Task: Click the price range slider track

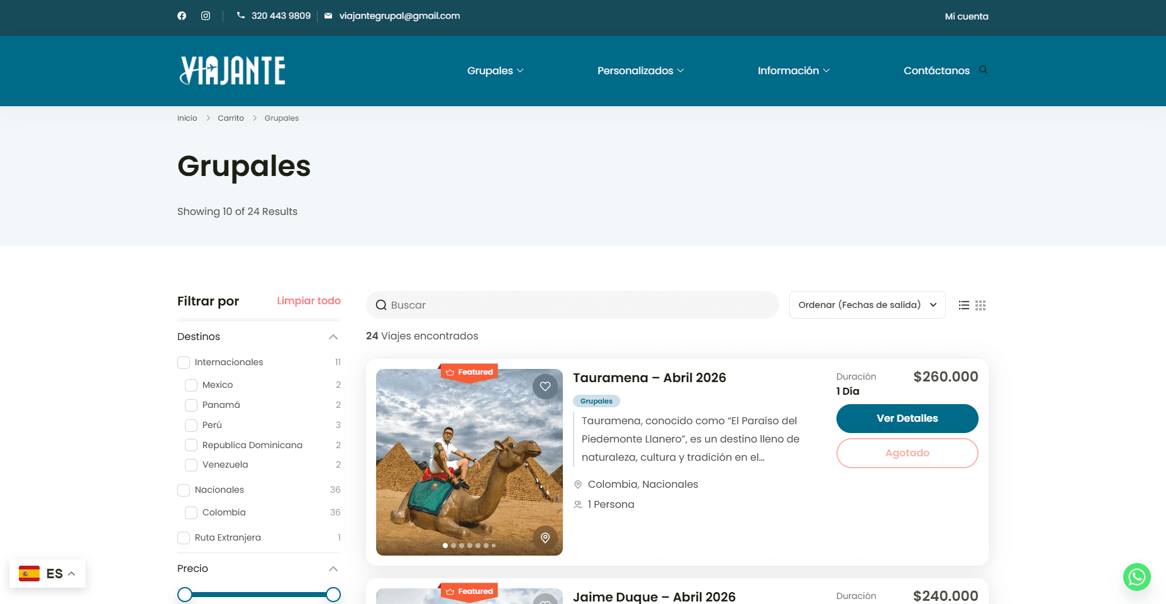Action: click(259, 595)
